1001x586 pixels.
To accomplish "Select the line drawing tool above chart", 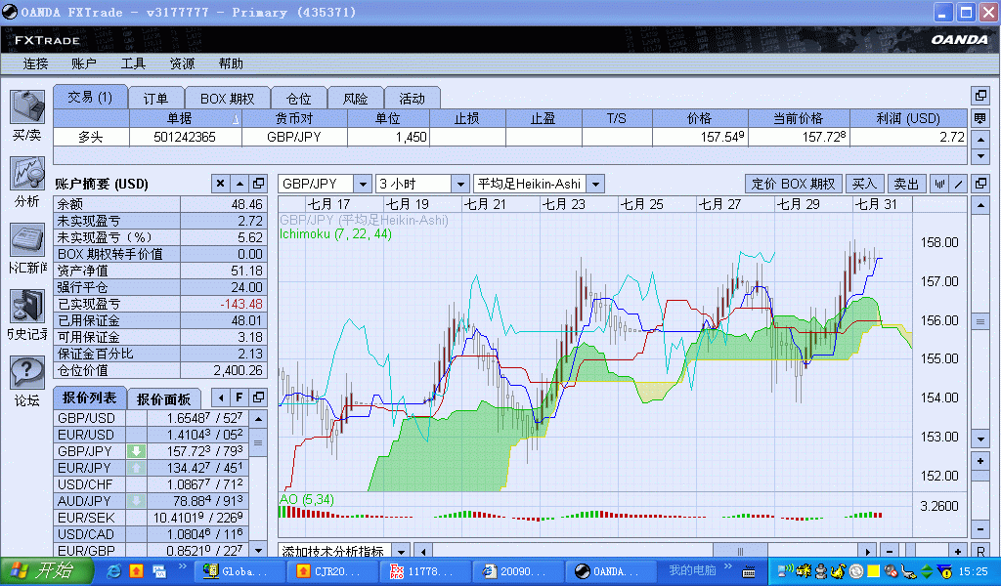I will (958, 184).
